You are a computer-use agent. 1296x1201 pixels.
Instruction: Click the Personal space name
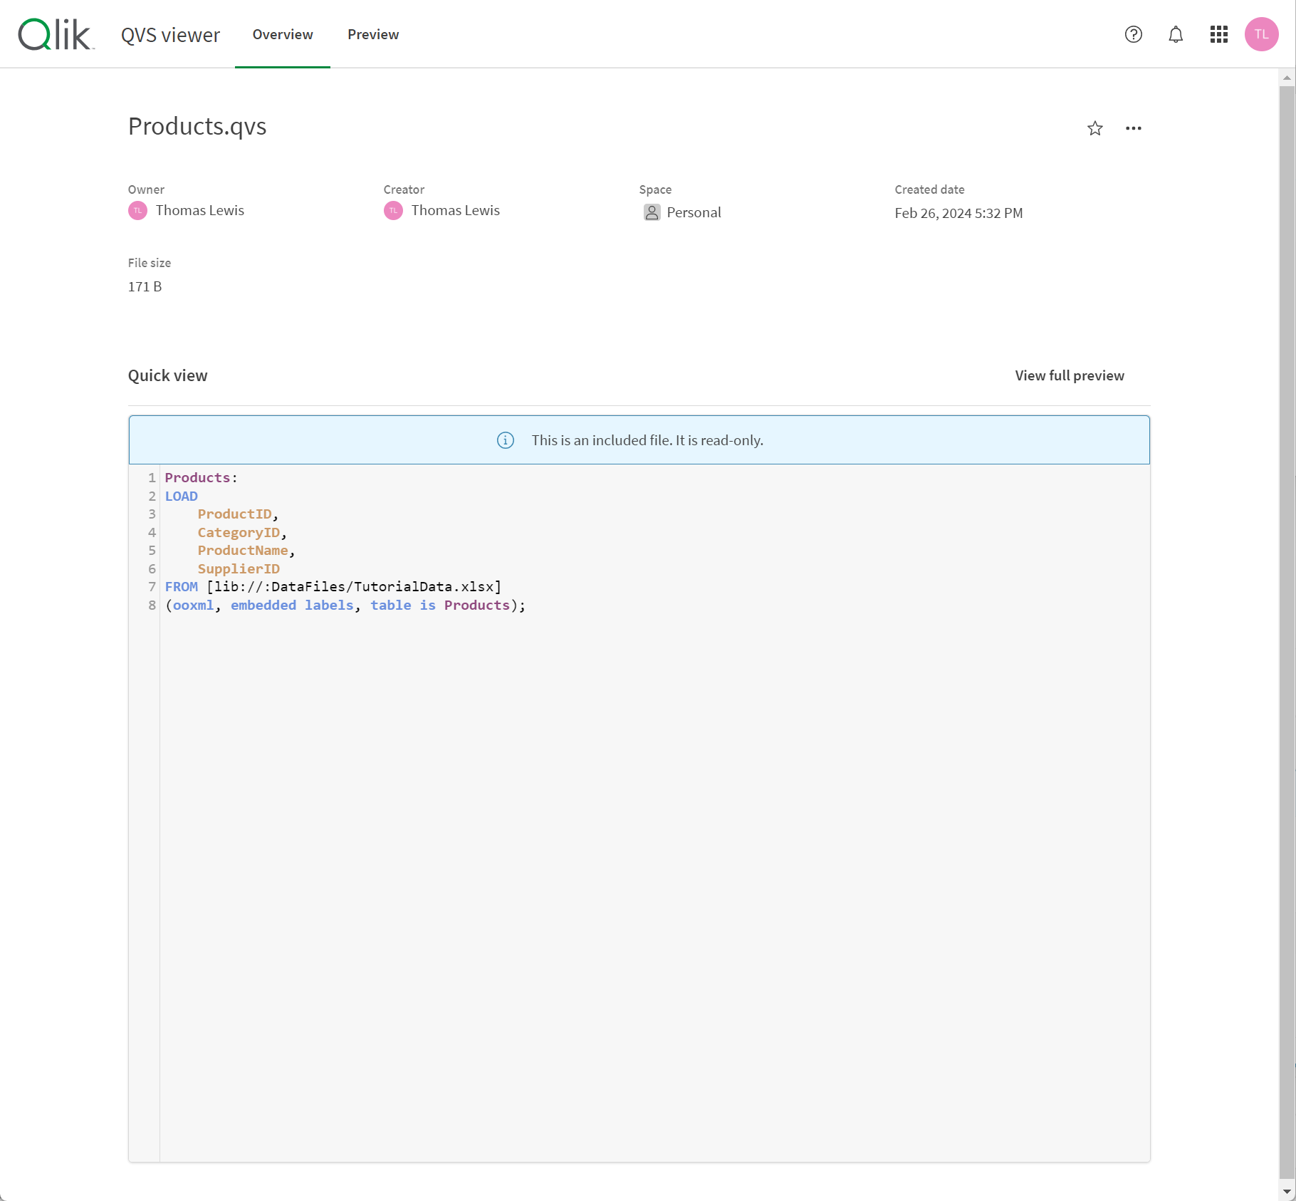coord(694,212)
